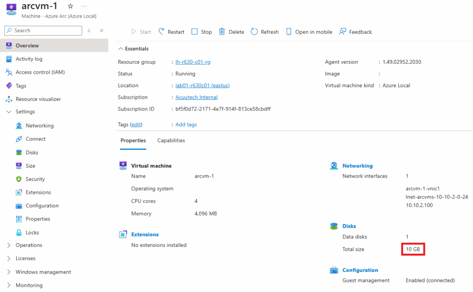Click the Extensions sidebar icon
473x292 pixels.
tap(18, 192)
